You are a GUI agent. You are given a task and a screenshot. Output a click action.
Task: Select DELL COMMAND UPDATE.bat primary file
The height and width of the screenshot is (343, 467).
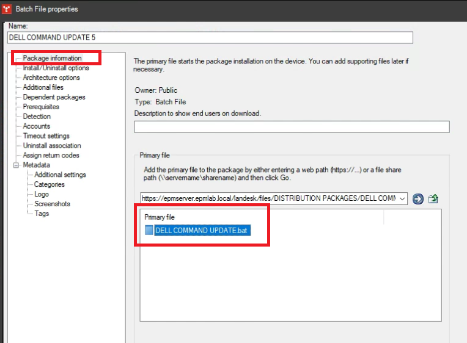pyautogui.click(x=203, y=230)
